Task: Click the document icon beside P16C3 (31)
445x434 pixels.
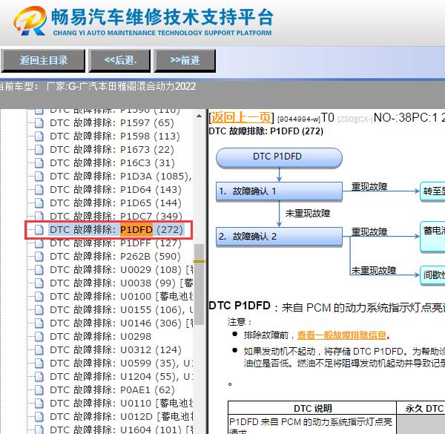Action: tap(39, 163)
